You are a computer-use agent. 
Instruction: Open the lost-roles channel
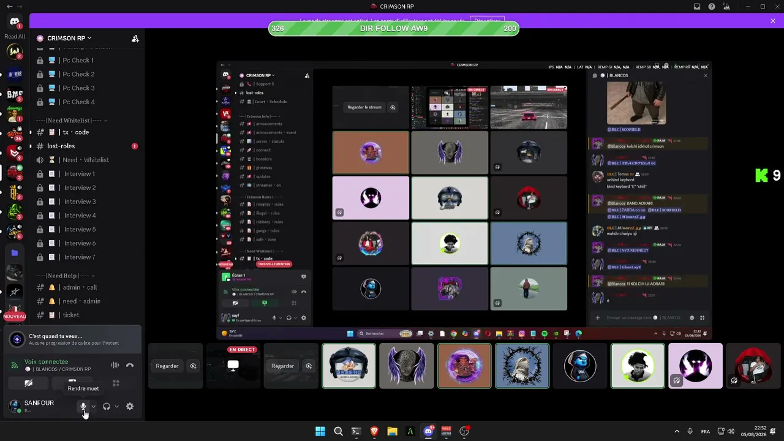(x=87, y=146)
